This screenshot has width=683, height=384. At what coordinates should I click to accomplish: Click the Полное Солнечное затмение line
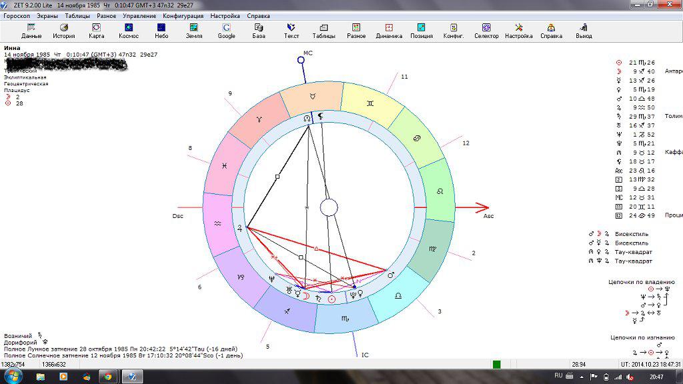tap(123, 355)
